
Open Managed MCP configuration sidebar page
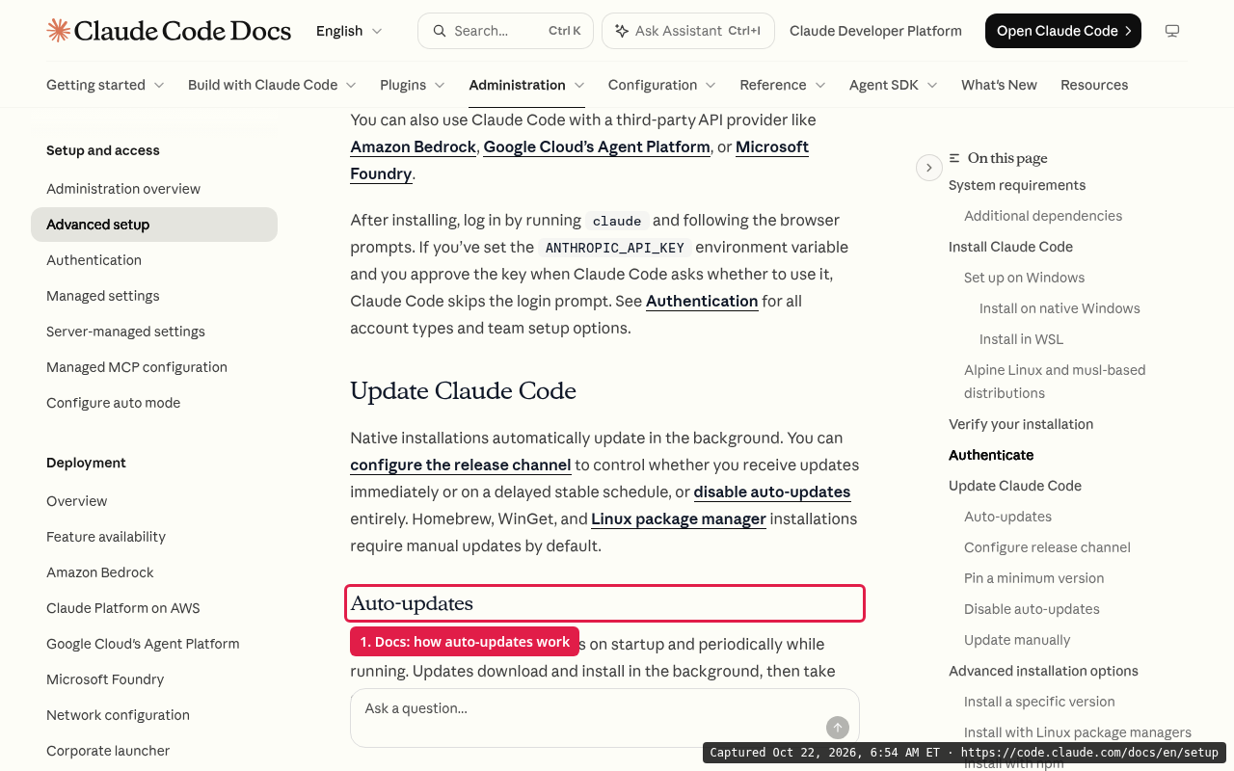(x=137, y=367)
